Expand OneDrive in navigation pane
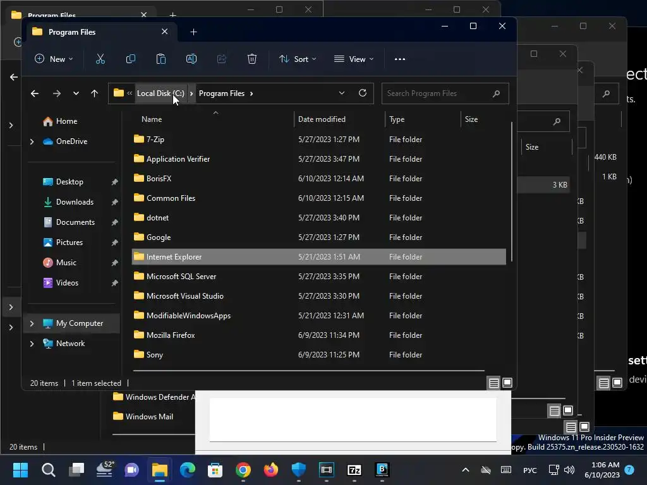Screen dimensions: 647x485 point(32,141)
